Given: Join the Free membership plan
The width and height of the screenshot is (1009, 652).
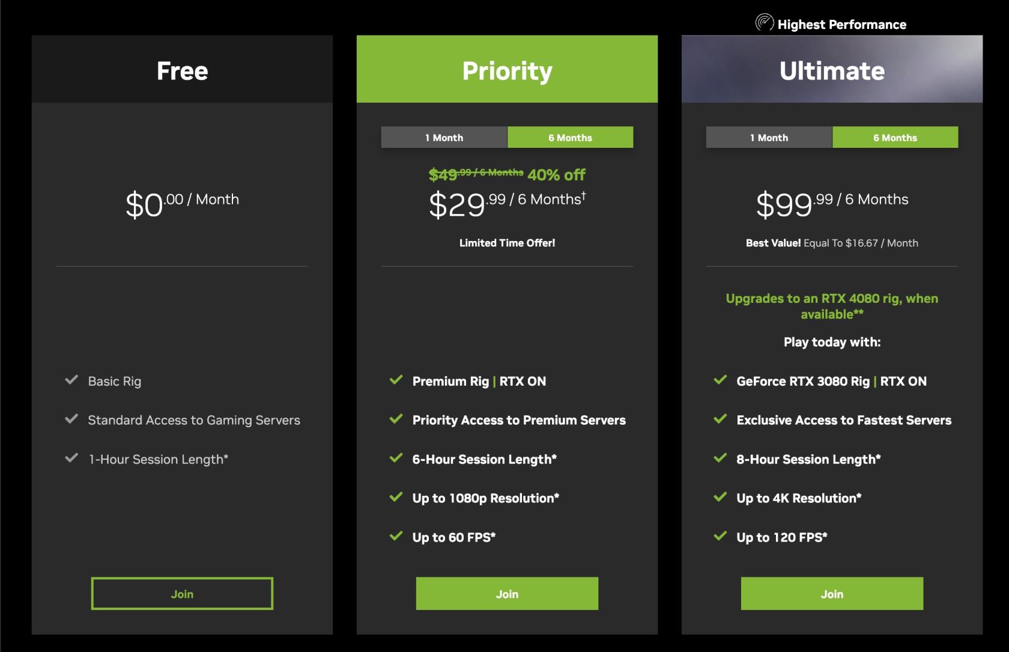Looking at the screenshot, I should 182,594.
